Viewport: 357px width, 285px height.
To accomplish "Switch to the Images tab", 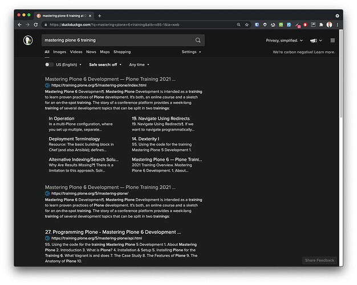I will pyautogui.click(x=60, y=52).
